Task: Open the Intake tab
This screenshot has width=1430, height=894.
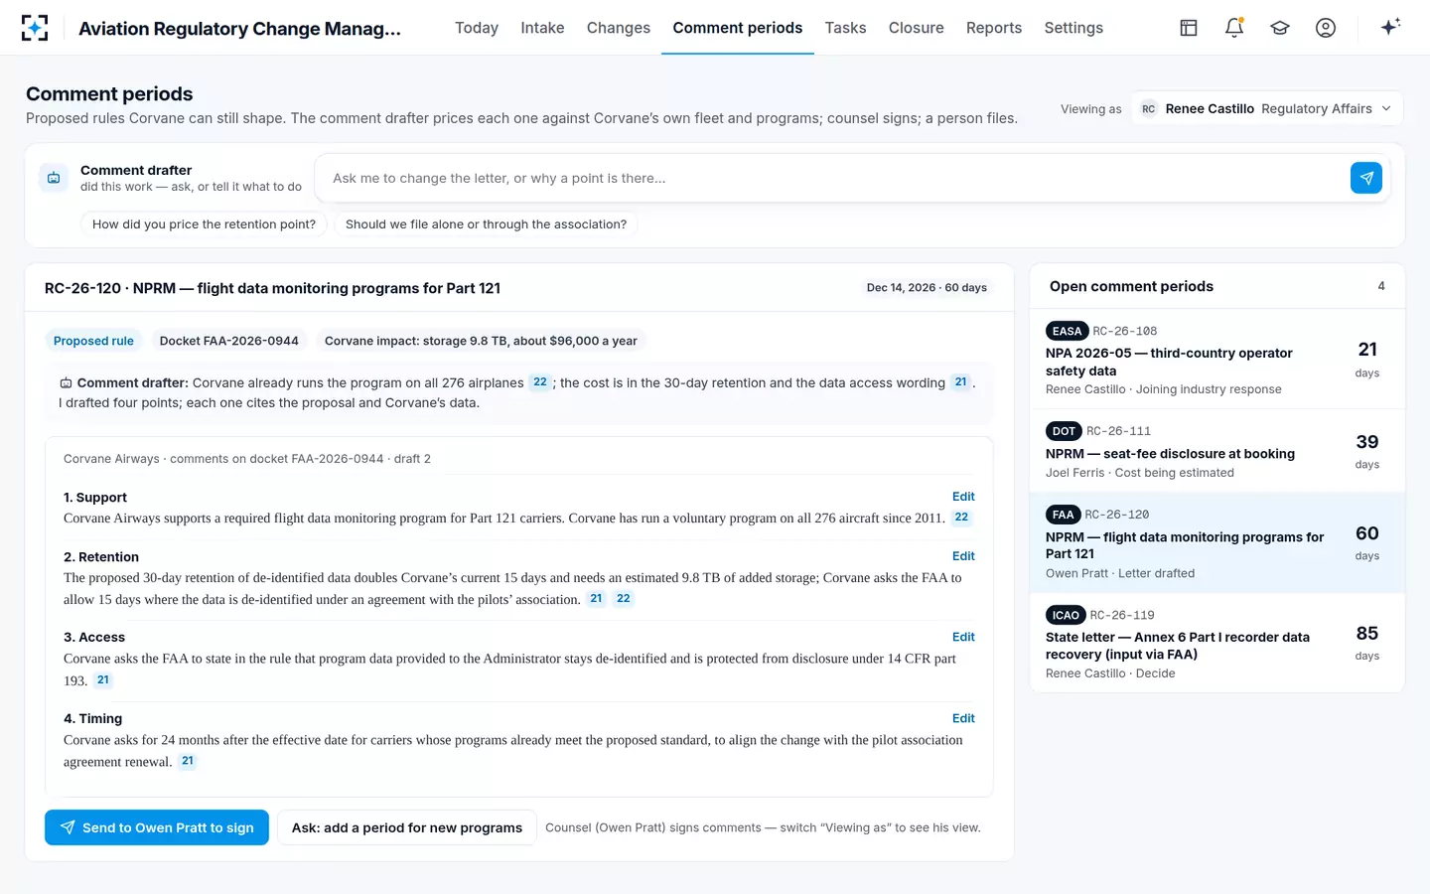Action: (542, 28)
